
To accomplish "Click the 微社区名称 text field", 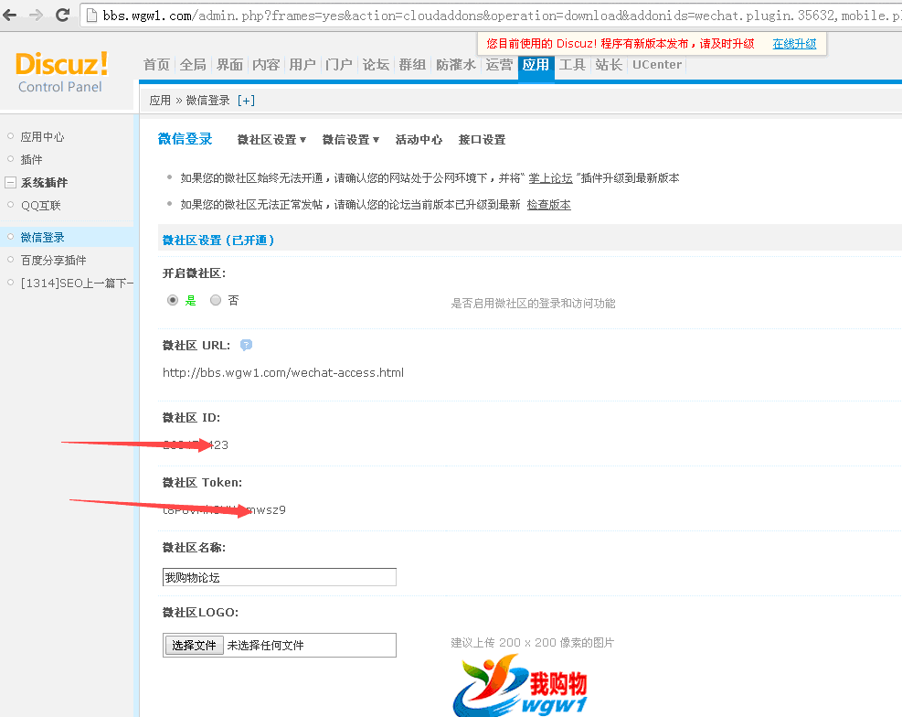I will coord(280,577).
